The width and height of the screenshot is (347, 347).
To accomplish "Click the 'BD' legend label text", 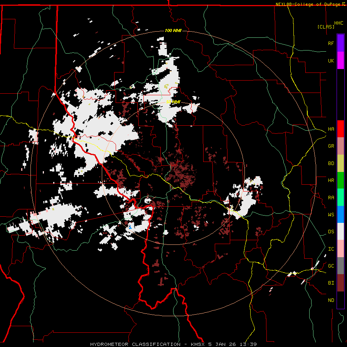I will point(331,163).
